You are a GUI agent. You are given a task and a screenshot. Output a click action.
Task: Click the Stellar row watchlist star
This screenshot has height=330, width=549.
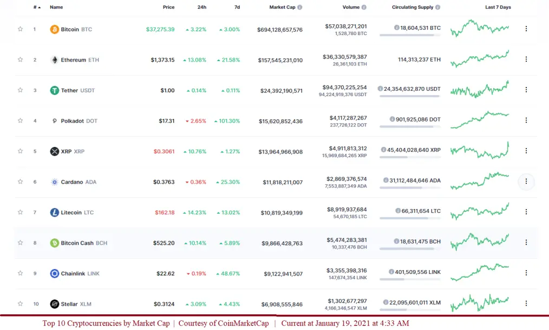pyautogui.click(x=21, y=304)
